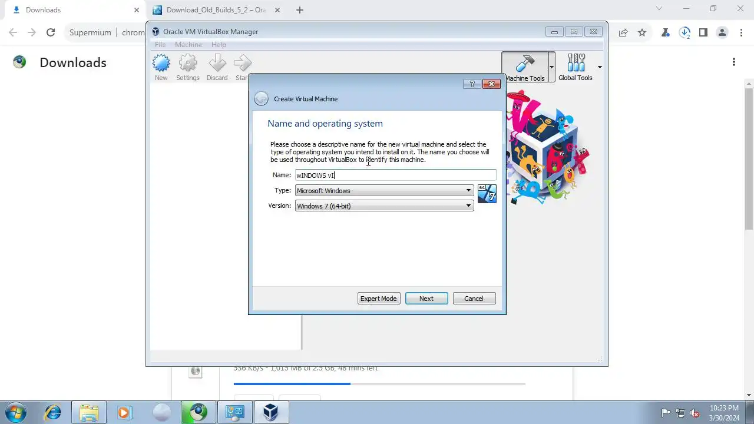Open a new browser tab
Screen dimensions: 754x424
click(300, 10)
